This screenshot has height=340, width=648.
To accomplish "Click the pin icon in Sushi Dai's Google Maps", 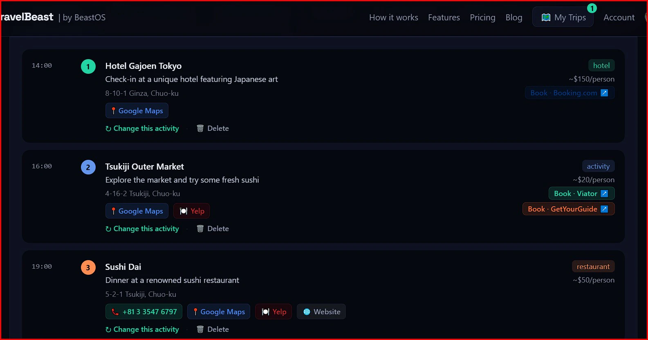I will [x=195, y=312].
